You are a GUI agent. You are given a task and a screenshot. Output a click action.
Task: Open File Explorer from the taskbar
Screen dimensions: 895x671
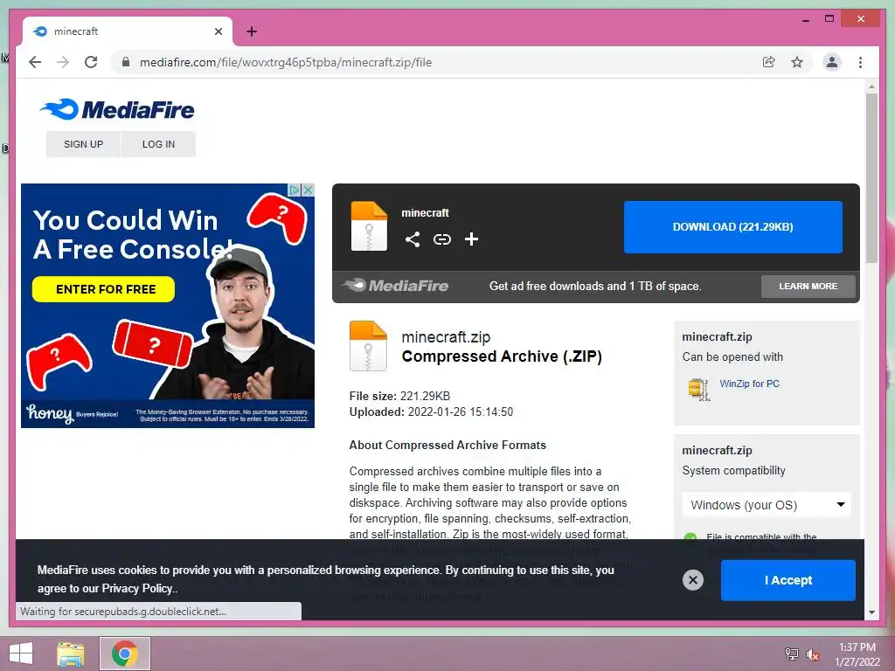tap(70, 654)
